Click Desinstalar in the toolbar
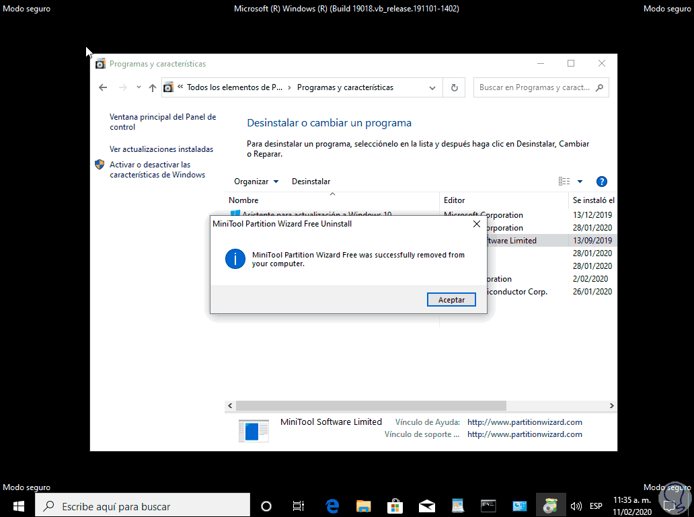The width and height of the screenshot is (694, 517). [311, 182]
